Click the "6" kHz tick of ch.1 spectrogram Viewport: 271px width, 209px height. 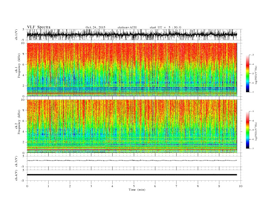24,65
